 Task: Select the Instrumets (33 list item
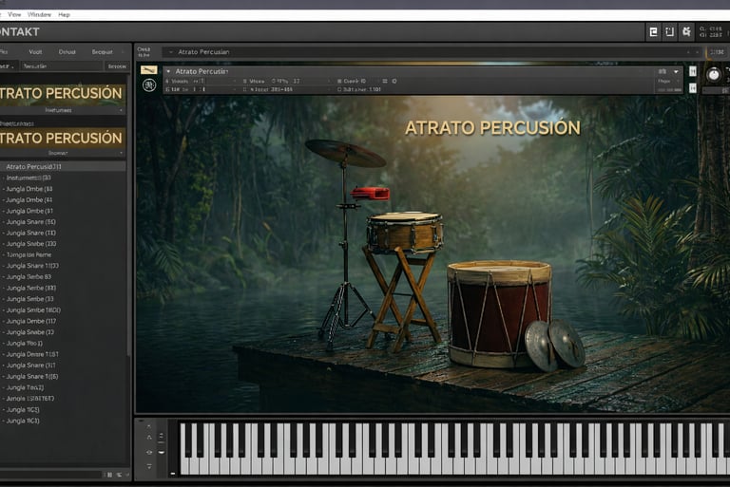29,178
